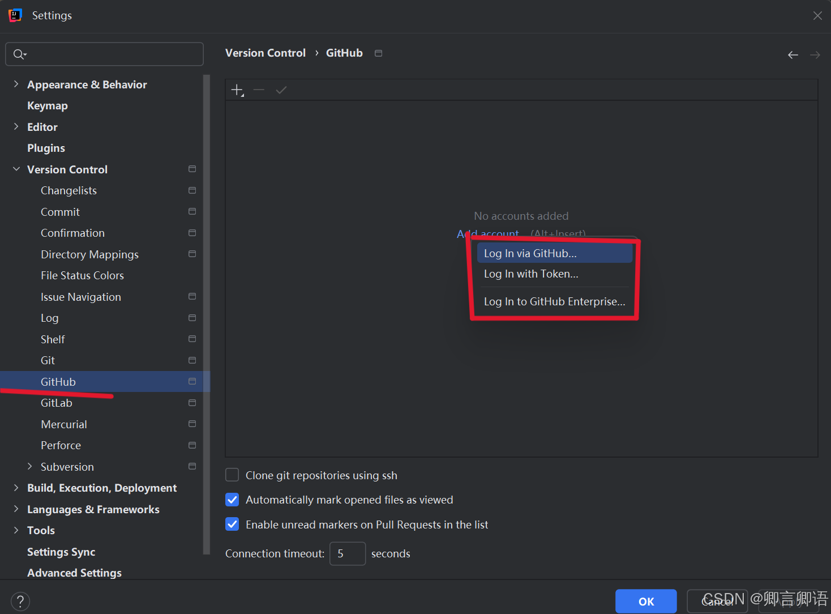
Task: Click the OK button
Action: (x=646, y=601)
